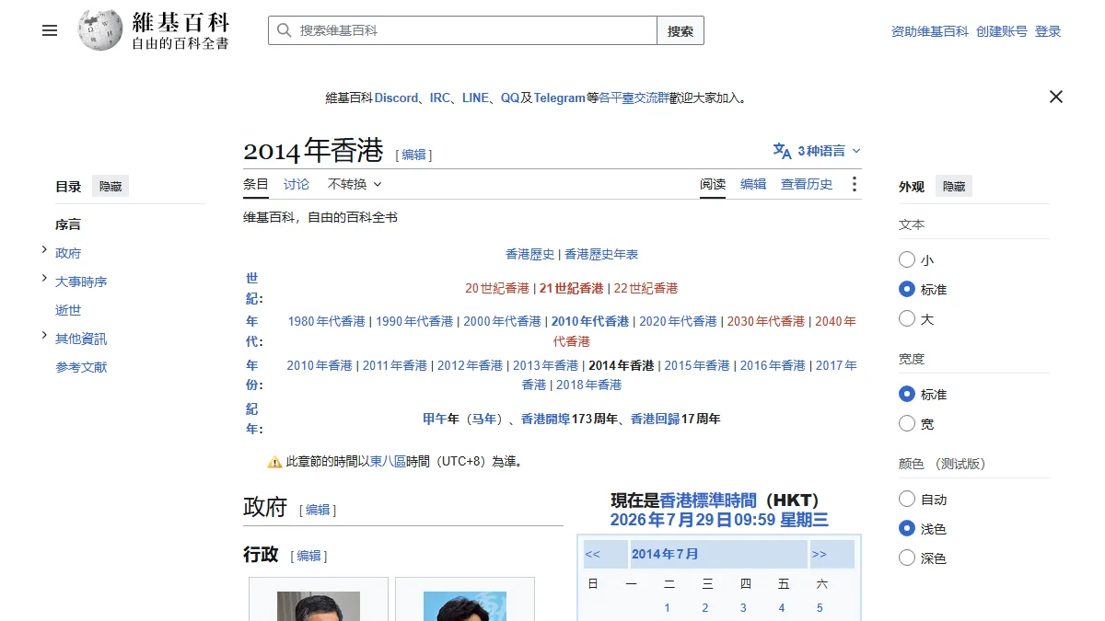
Task: Switch to the 阅读 tab
Action: coord(713,184)
